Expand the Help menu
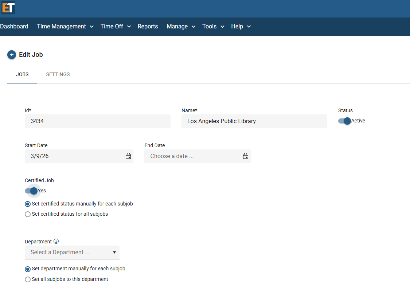The width and height of the screenshot is (410, 282). tap(241, 26)
